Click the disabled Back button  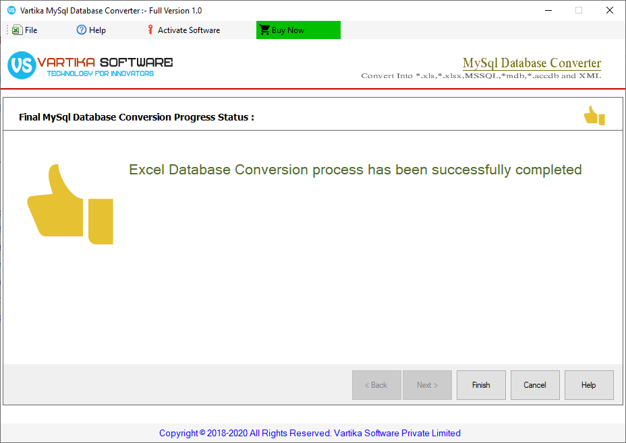pos(376,385)
